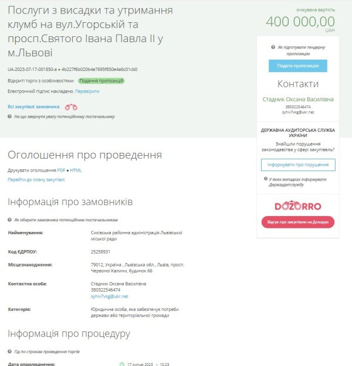Click question icon for choosing customer hint
This screenshot has width=352, height=366.
9,220
